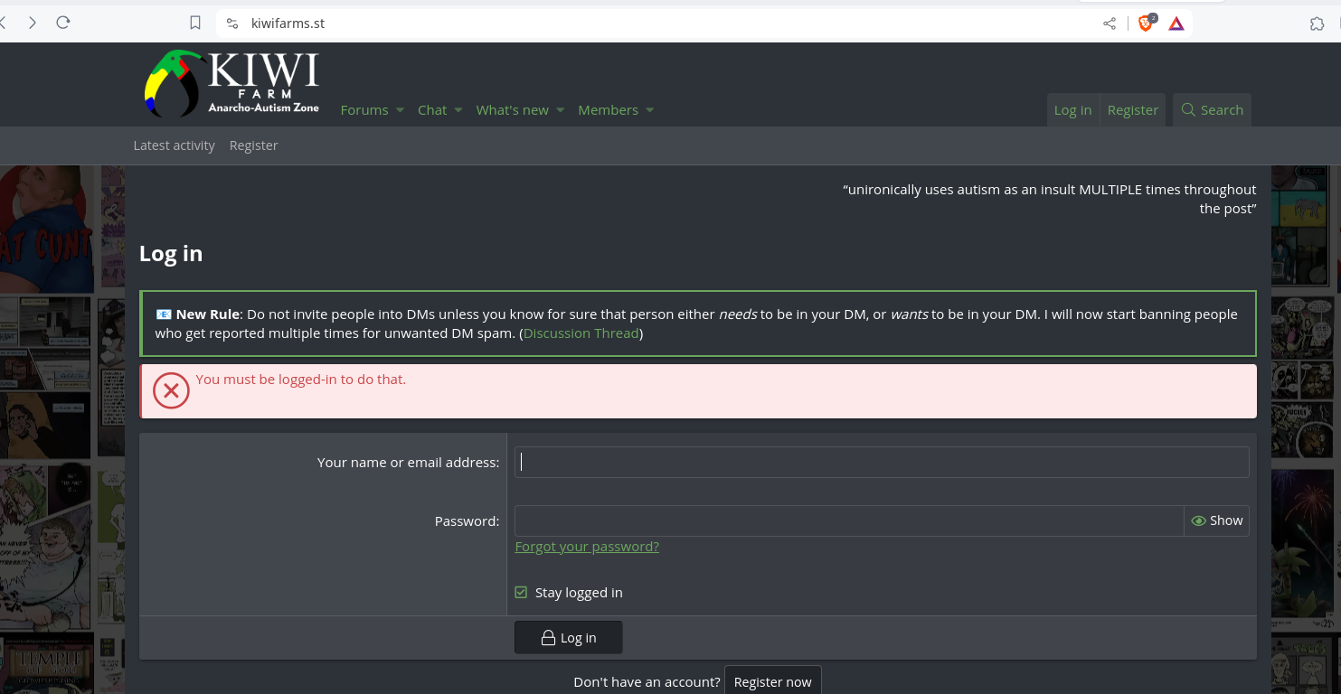This screenshot has height=694, width=1341.
Task: Open the extensions puzzle icon
Action: pos(1317,23)
